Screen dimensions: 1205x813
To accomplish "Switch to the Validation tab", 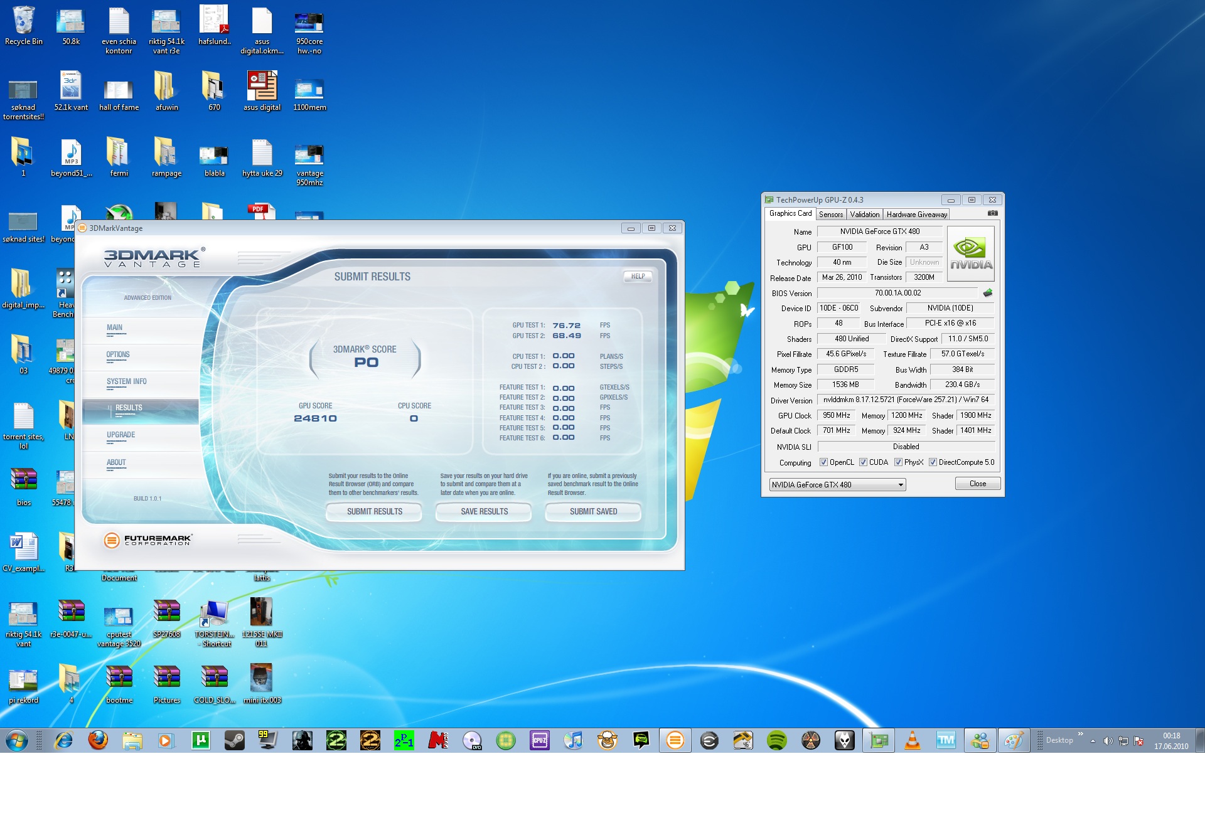I will (864, 215).
